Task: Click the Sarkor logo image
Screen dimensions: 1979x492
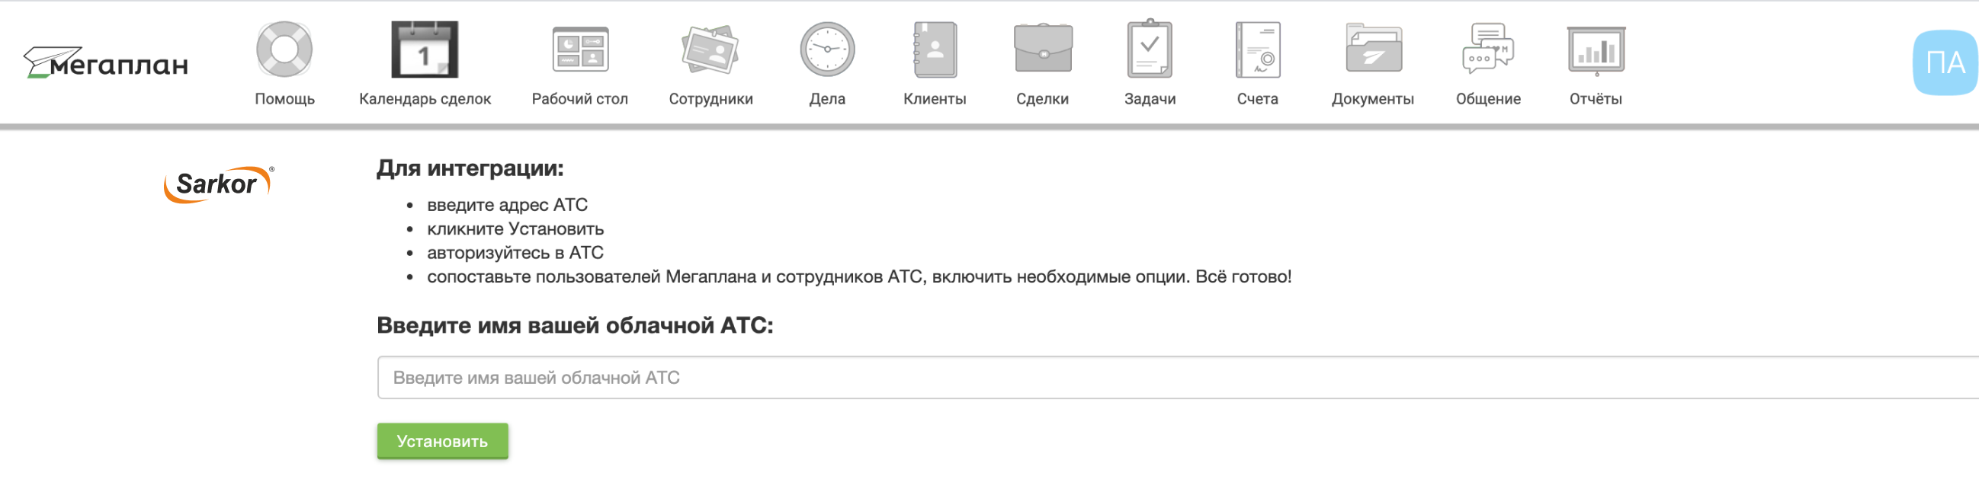Action: tap(218, 184)
